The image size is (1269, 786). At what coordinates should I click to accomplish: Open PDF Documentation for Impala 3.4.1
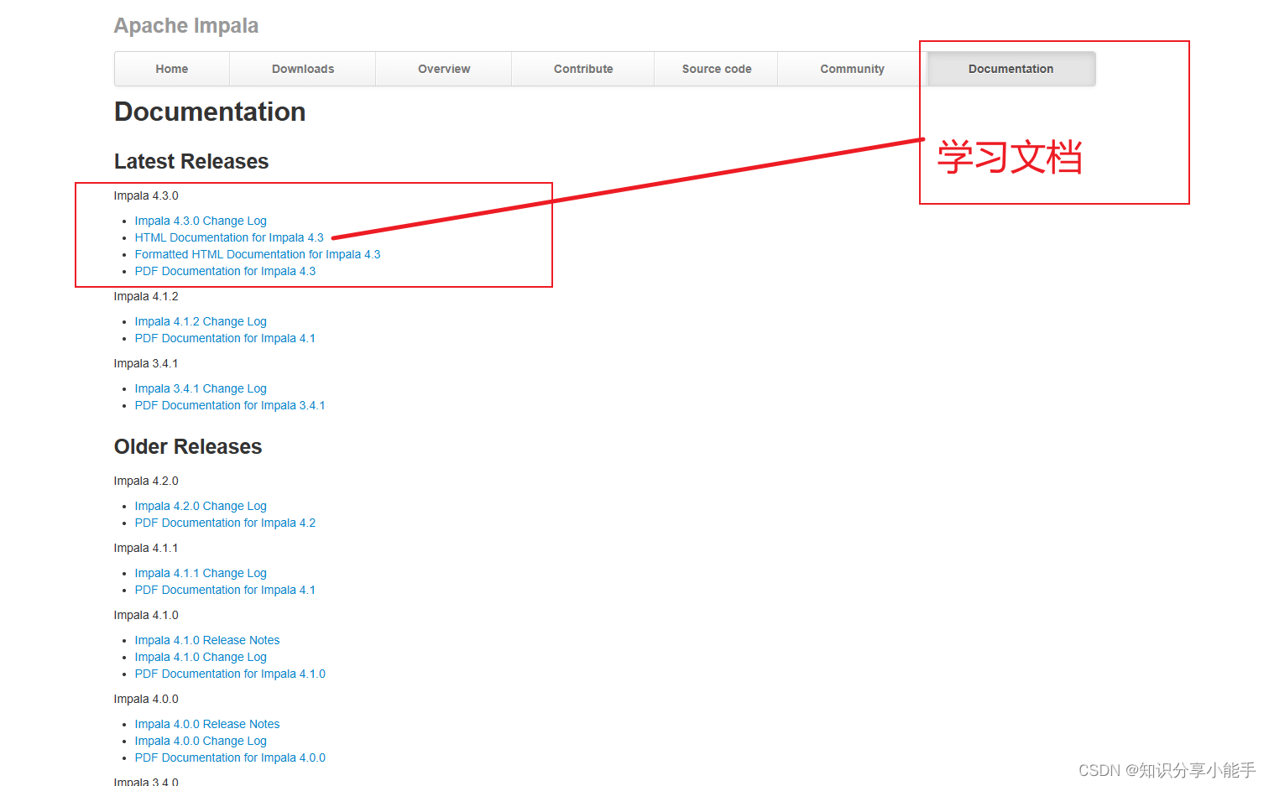(x=230, y=405)
